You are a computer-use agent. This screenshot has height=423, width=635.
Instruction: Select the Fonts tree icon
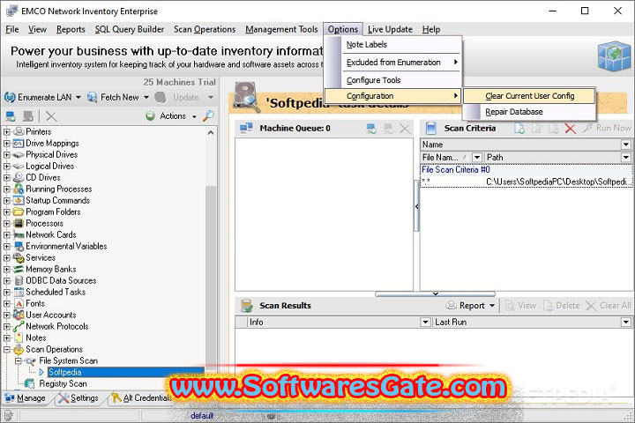tap(19, 303)
